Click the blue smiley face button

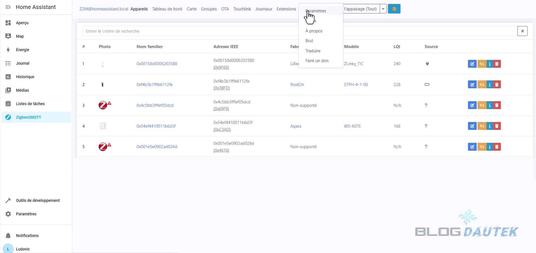pyautogui.click(x=394, y=9)
